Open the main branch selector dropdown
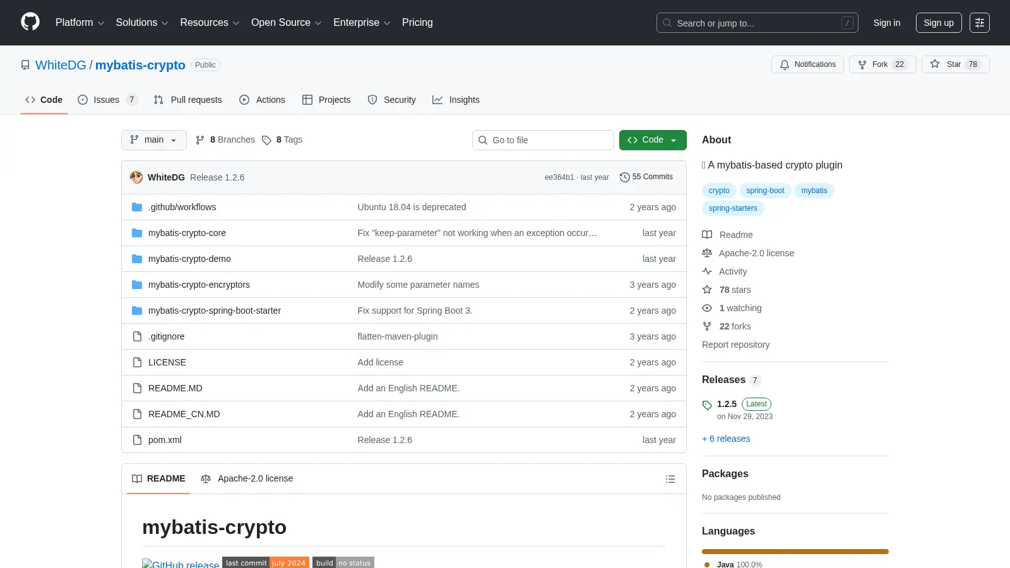The height and width of the screenshot is (568, 1010). [x=154, y=140]
